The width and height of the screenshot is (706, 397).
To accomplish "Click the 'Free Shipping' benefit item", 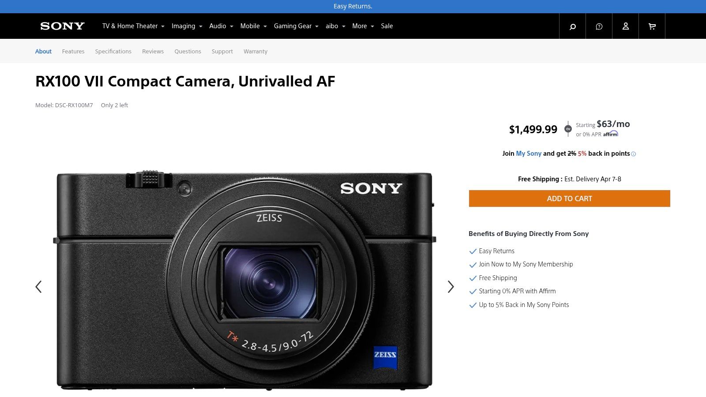I will coord(498,278).
